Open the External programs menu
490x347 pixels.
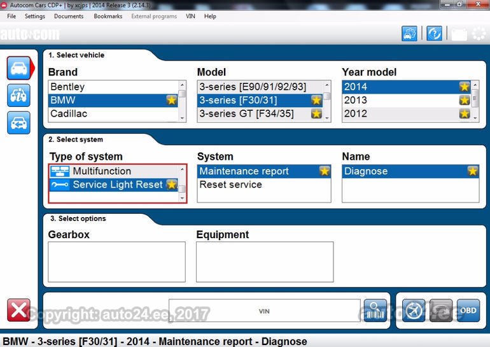[x=154, y=17]
